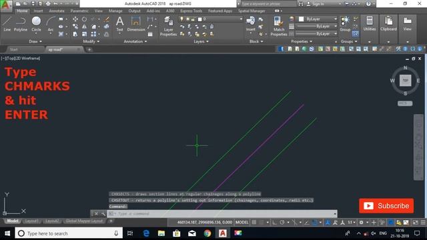Click the YouTube Subscribe button
The width and height of the screenshot is (427, 240).
point(386,206)
